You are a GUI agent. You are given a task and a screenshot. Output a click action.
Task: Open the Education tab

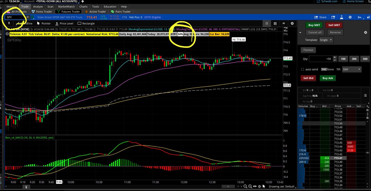pos(110,6)
